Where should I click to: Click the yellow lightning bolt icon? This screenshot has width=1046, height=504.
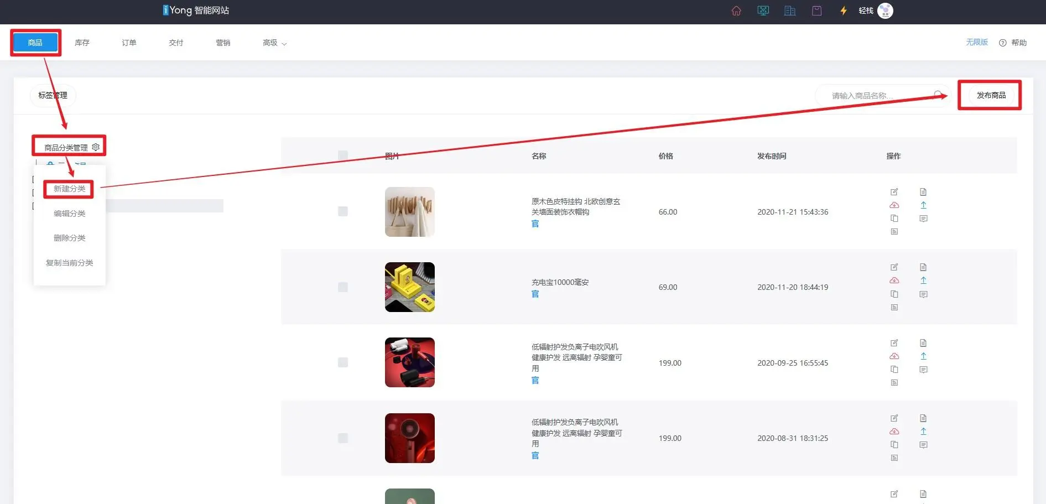click(844, 11)
